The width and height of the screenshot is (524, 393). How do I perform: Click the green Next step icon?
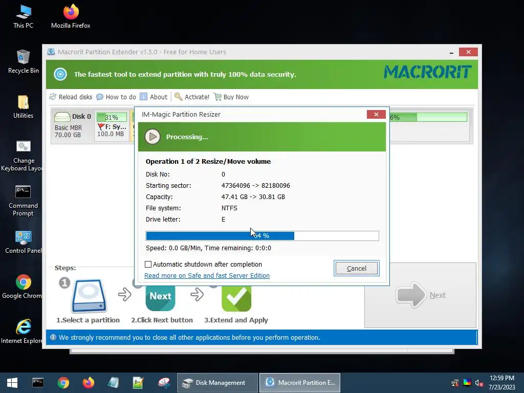(x=160, y=297)
